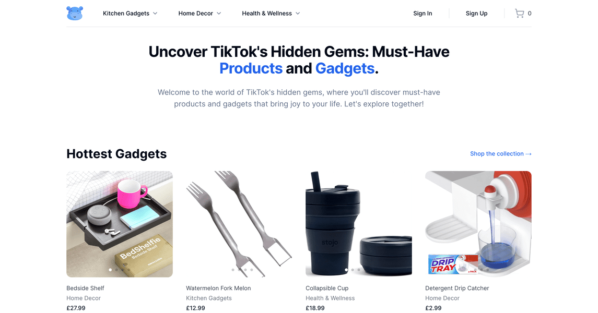Click the Home Decor menu label
The height and width of the screenshot is (313, 598).
pyautogui.click(x=196, y=14)
